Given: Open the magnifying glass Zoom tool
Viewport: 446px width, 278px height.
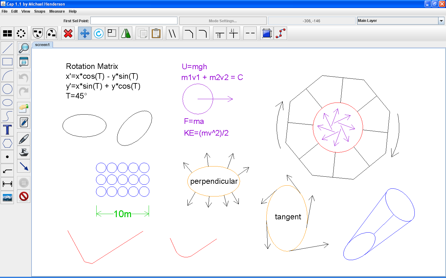Looking at the screenshot, I should [24, 48].
